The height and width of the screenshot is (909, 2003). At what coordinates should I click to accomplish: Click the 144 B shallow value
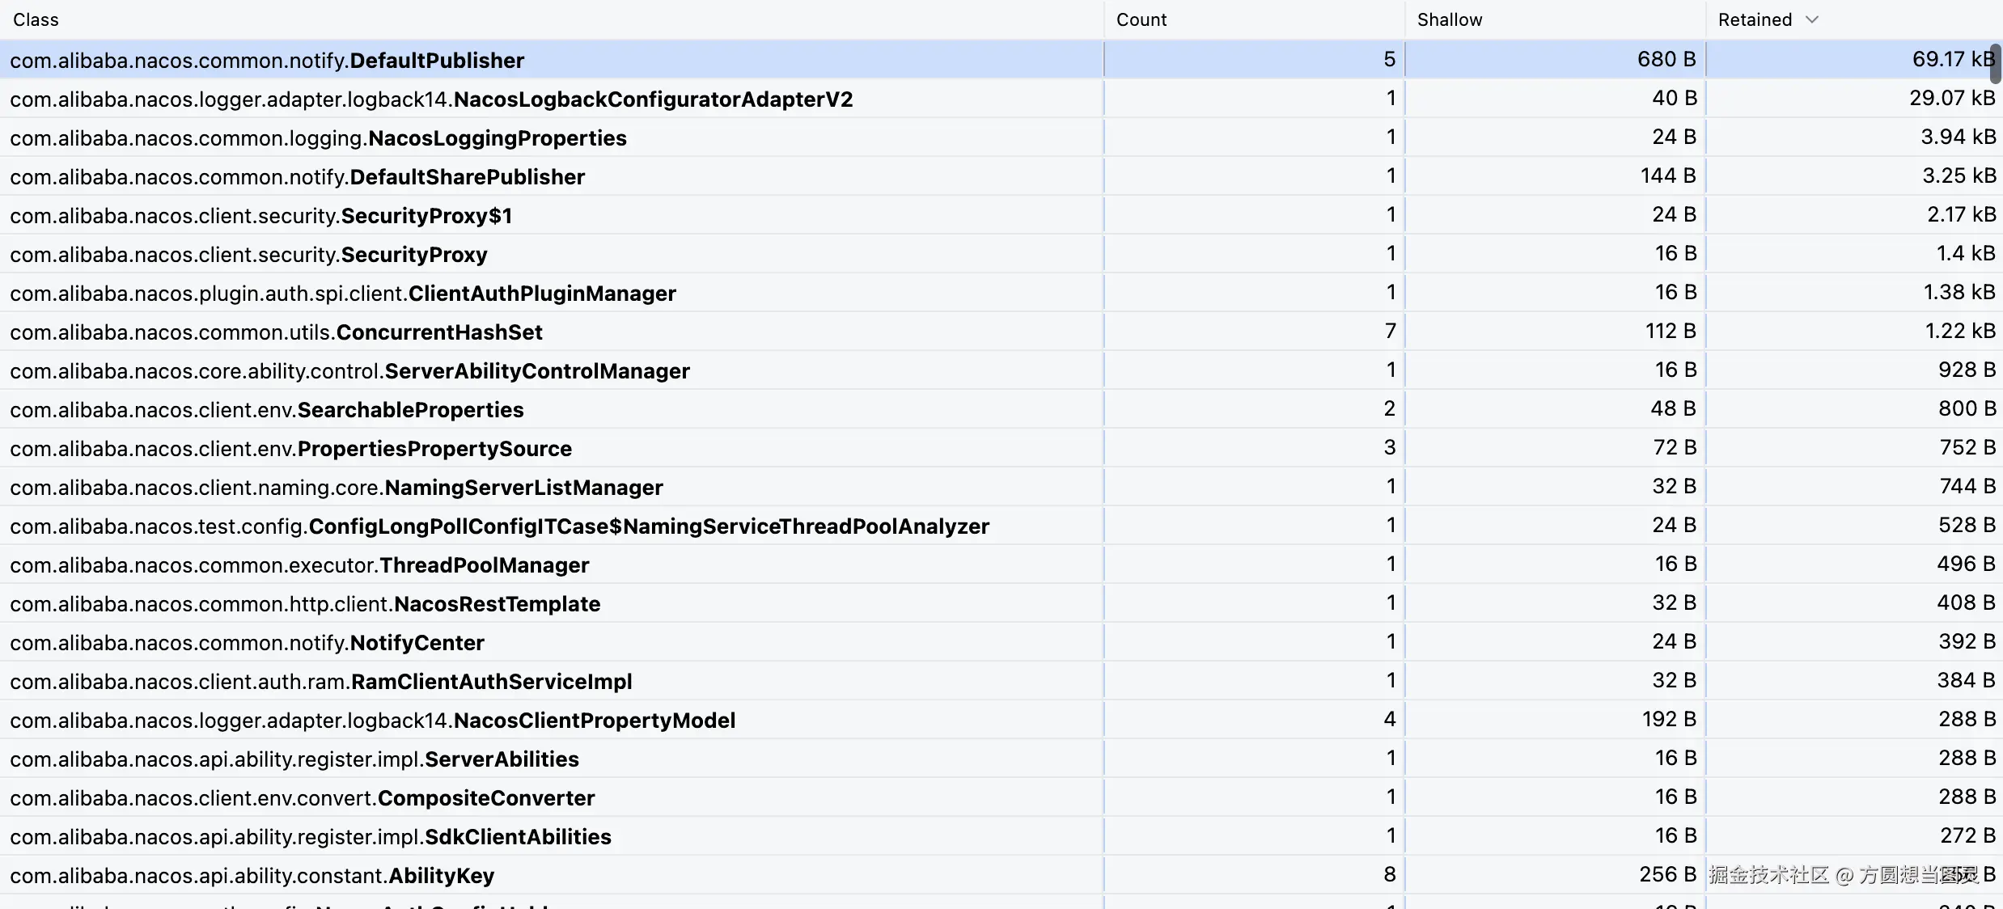[1668, 175]
